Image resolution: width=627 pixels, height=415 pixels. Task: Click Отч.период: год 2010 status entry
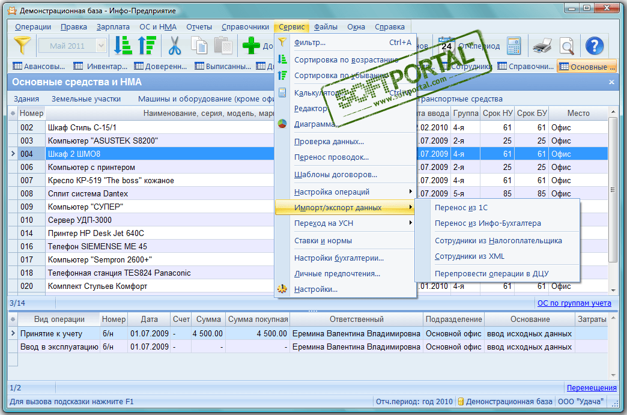(x=414, y=401)
